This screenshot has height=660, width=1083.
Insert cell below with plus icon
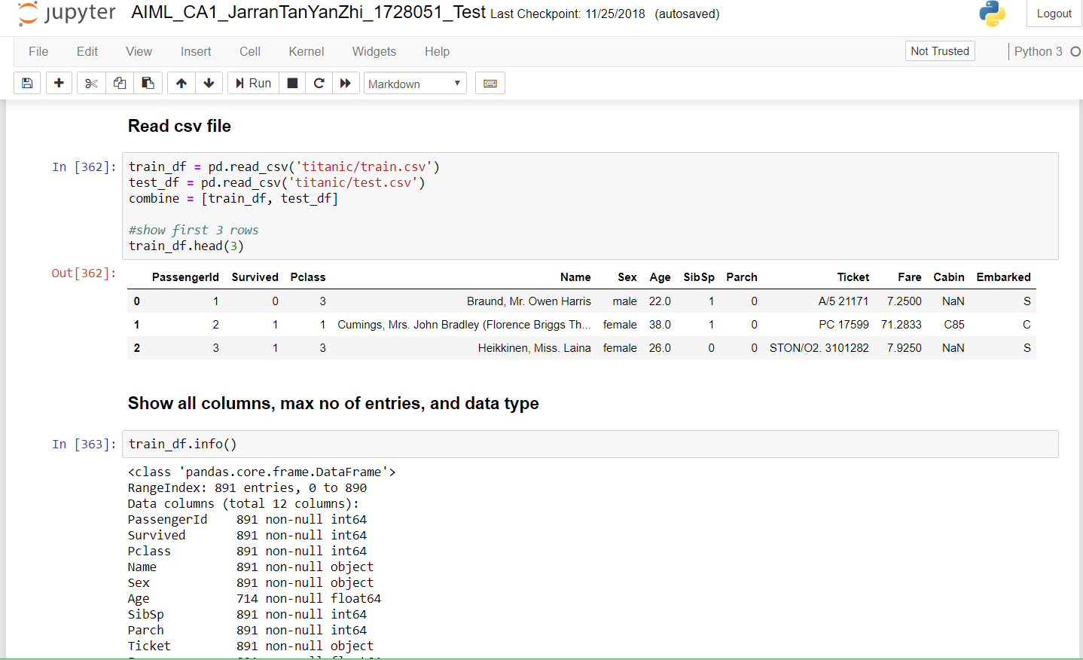coord(59,83)
